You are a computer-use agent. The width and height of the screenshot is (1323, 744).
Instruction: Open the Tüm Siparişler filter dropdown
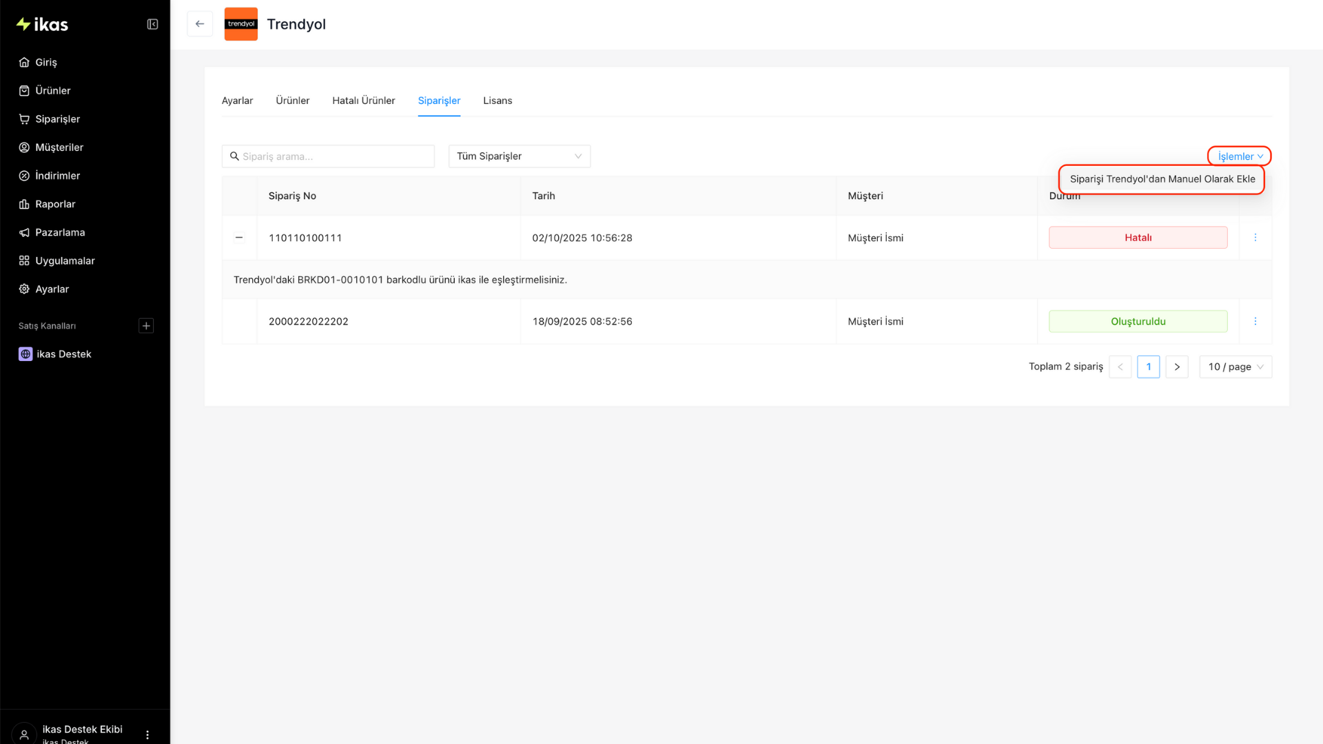tap(520, 156)
